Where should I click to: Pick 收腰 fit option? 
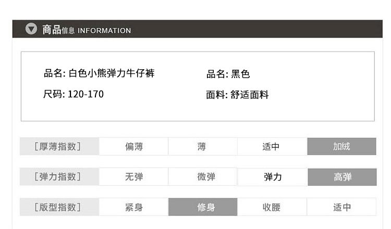coord(271,207)
